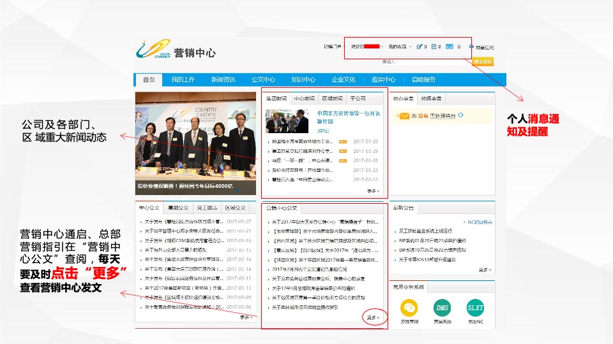The width and height of the screenshot is (613, 344).
Task: Click the yellow envelope in the 待办事宜 panel
Action: (x=403, y=116)
